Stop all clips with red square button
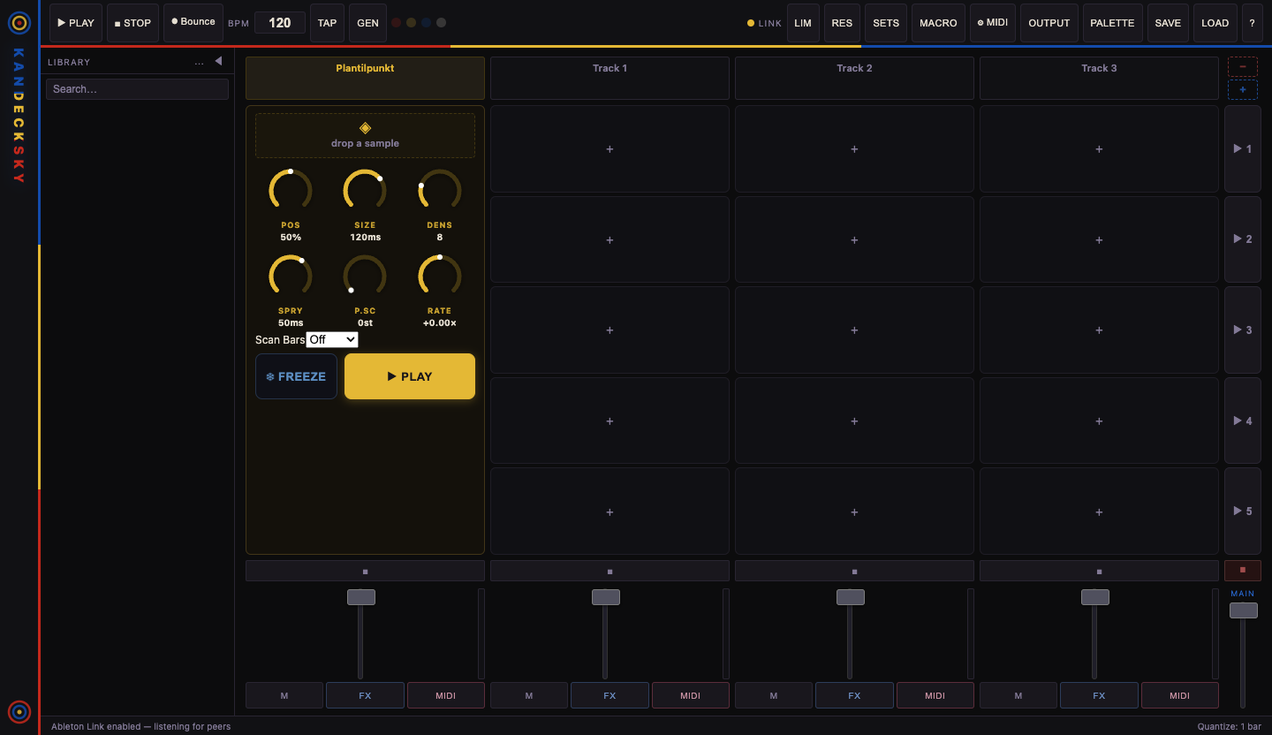This screenshot has width=1272, height=735. [x=1243, y=571]
